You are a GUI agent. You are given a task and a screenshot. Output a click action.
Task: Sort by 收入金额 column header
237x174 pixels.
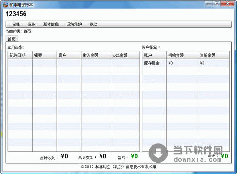point(96,55)
